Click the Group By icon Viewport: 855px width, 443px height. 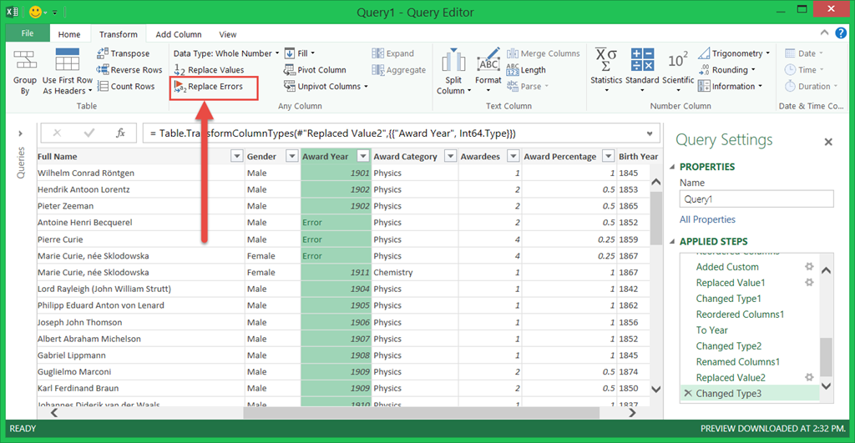click(25, 61)
